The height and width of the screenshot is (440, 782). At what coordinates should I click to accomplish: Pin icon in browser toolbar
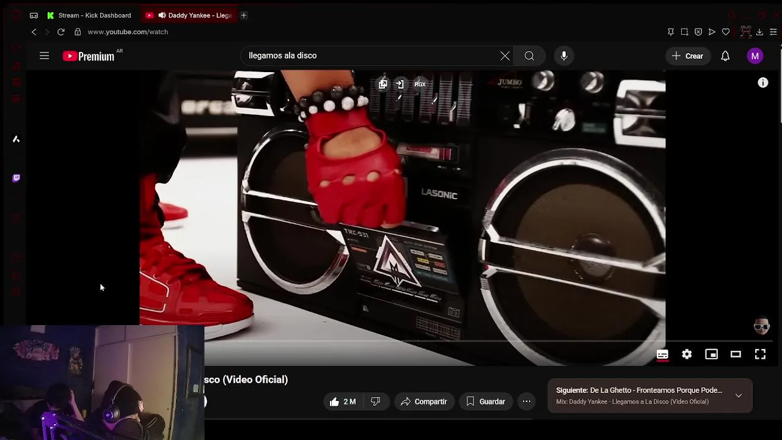671,32
